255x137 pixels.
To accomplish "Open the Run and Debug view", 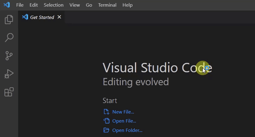I will (9, 74).
